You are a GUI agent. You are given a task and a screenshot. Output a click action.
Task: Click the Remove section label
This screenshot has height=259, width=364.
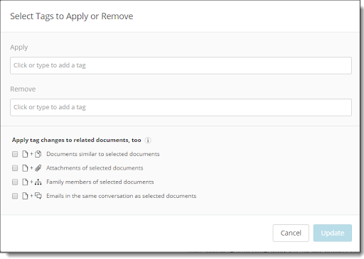click(23, 89)
